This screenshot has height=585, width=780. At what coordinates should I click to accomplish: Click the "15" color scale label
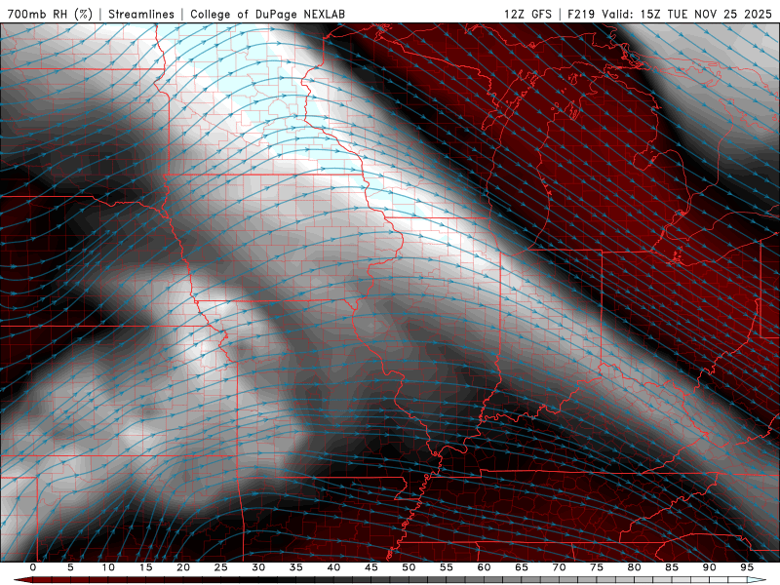click(145, 567)
